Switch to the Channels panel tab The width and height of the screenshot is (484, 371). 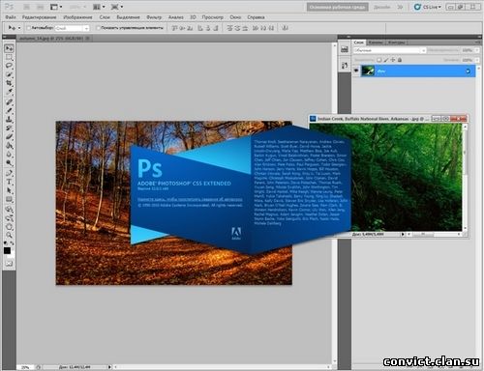click(x=376, y=43)
